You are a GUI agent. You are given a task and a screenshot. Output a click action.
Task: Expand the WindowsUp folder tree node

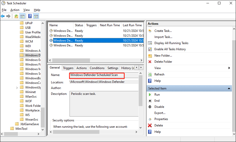pyautogui.click(x=17, y=88)
